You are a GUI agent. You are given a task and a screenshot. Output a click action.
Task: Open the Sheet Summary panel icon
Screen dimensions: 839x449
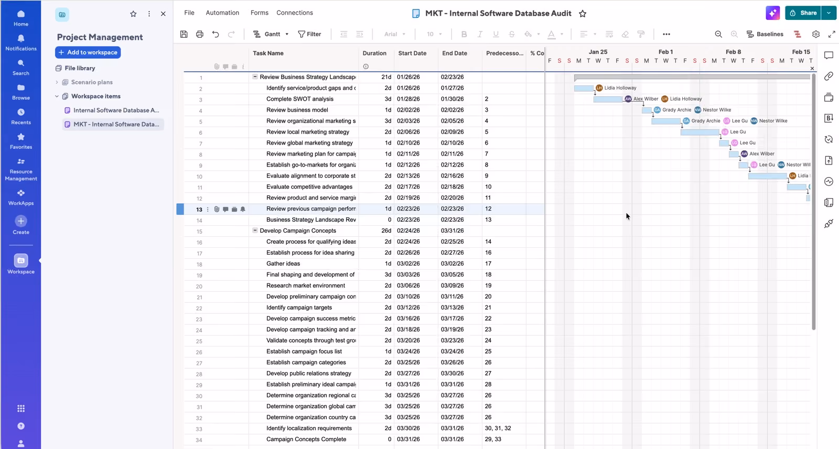click(x=829, y=202)
